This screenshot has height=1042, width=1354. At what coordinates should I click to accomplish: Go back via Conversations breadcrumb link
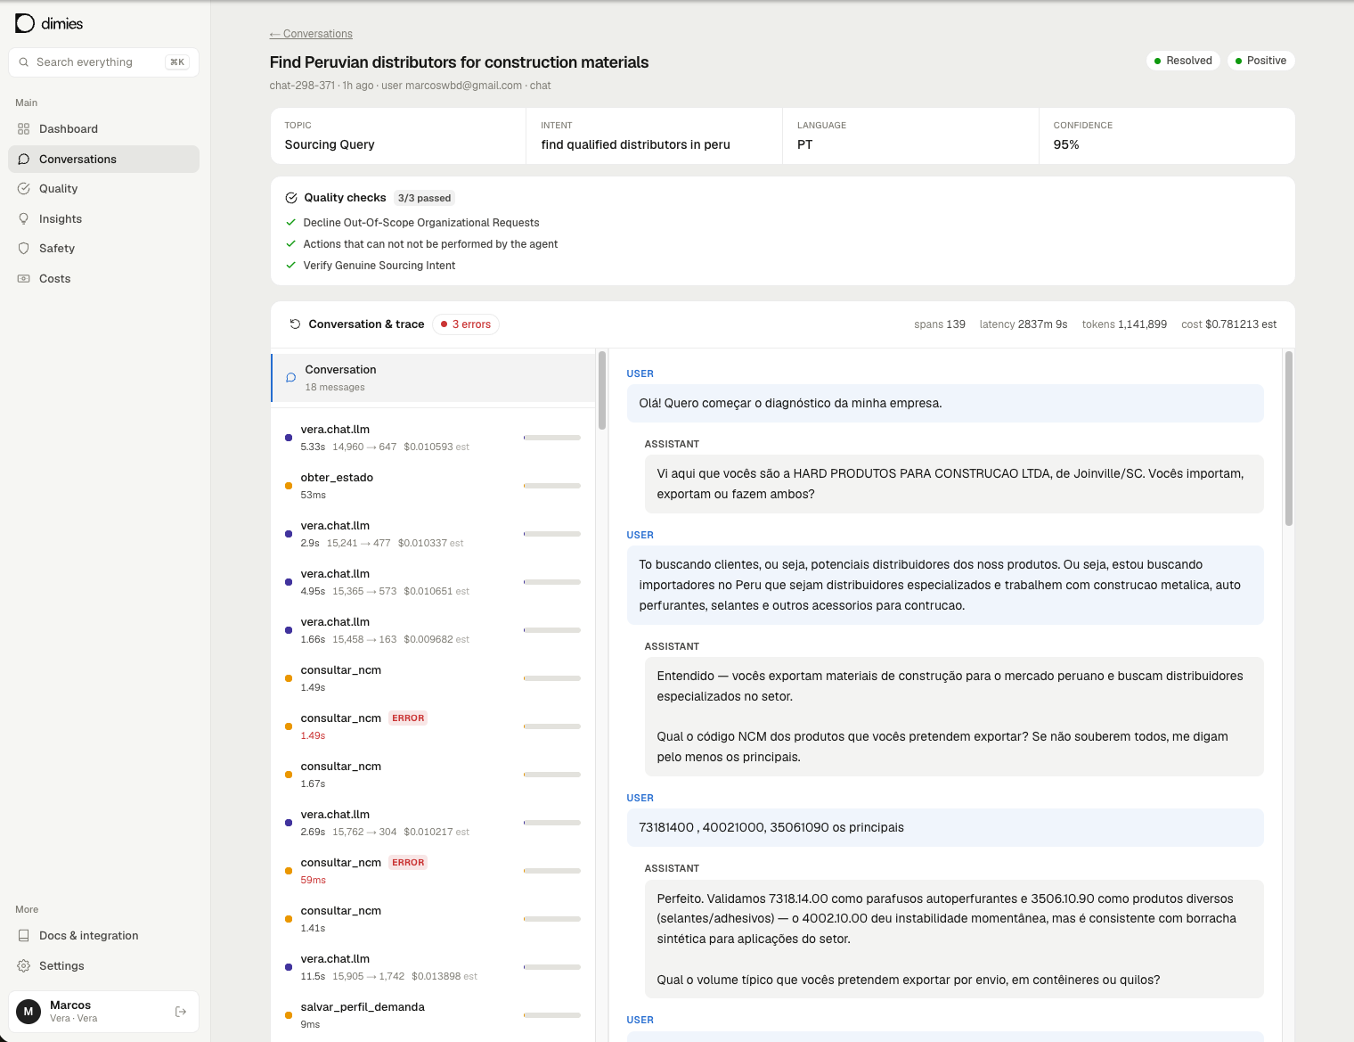click(x=311, y=34)
